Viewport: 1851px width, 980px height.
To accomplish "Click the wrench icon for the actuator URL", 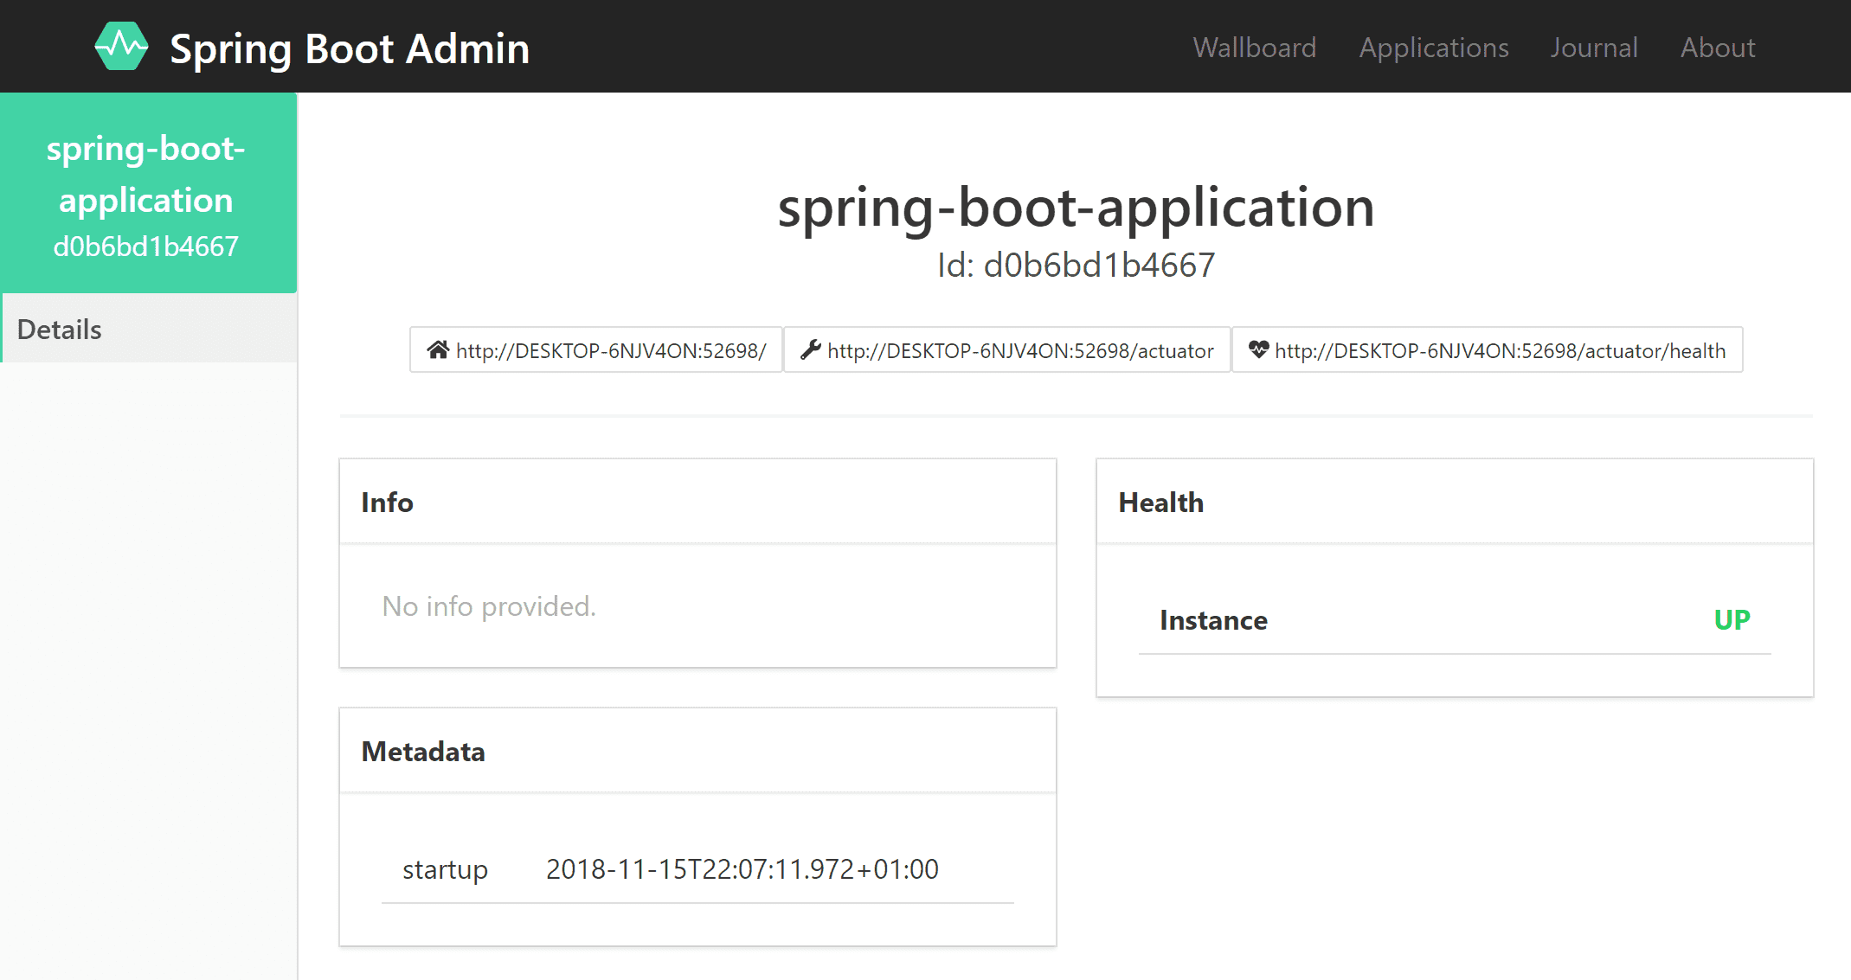I will click(810, 350).
